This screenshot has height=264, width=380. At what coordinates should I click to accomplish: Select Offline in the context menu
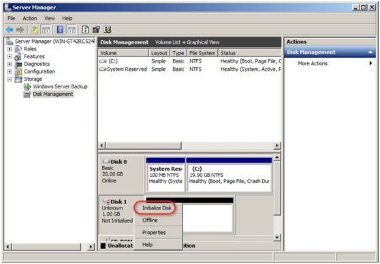pyautogui.click(x=150, y=220)
